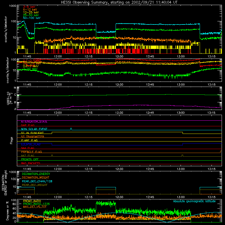Select the red 3-6 keV legend label

pos(29,7)
